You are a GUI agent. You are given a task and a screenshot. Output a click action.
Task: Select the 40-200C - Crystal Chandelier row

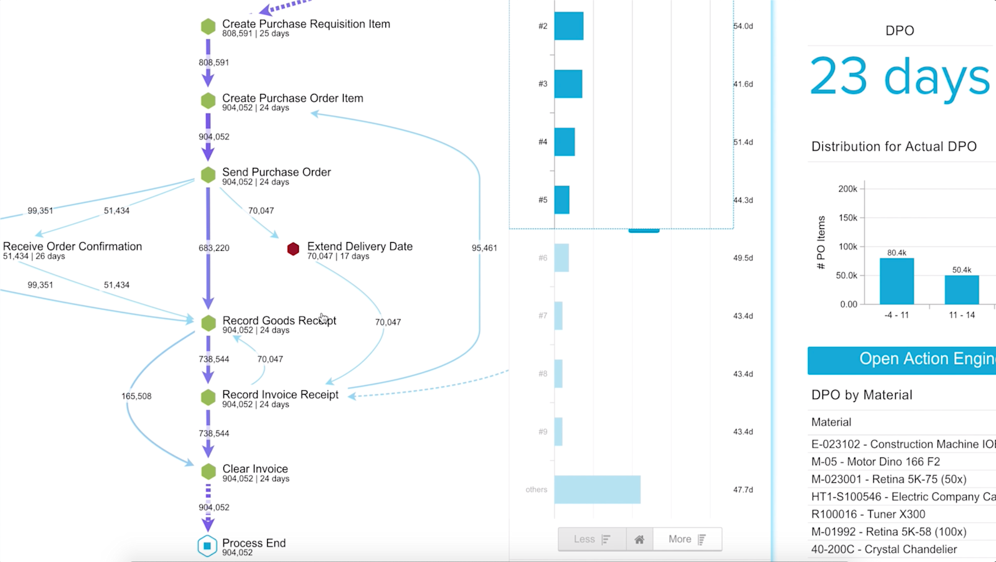(x=903, y=549)
